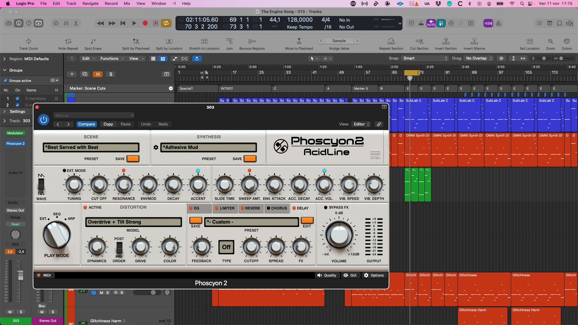Open the View Editor dropdown
Viewport: 578px width, 325px height.
[362, 124]
